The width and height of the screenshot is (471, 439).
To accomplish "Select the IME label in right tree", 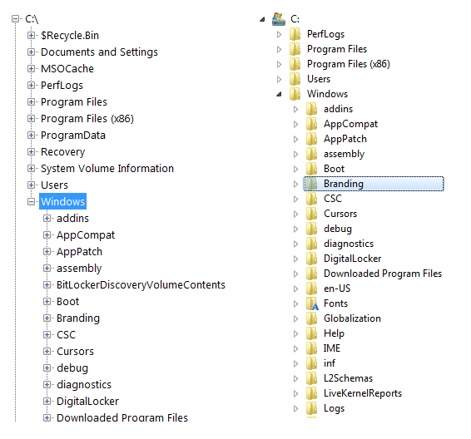I will [x=332, y=348].
